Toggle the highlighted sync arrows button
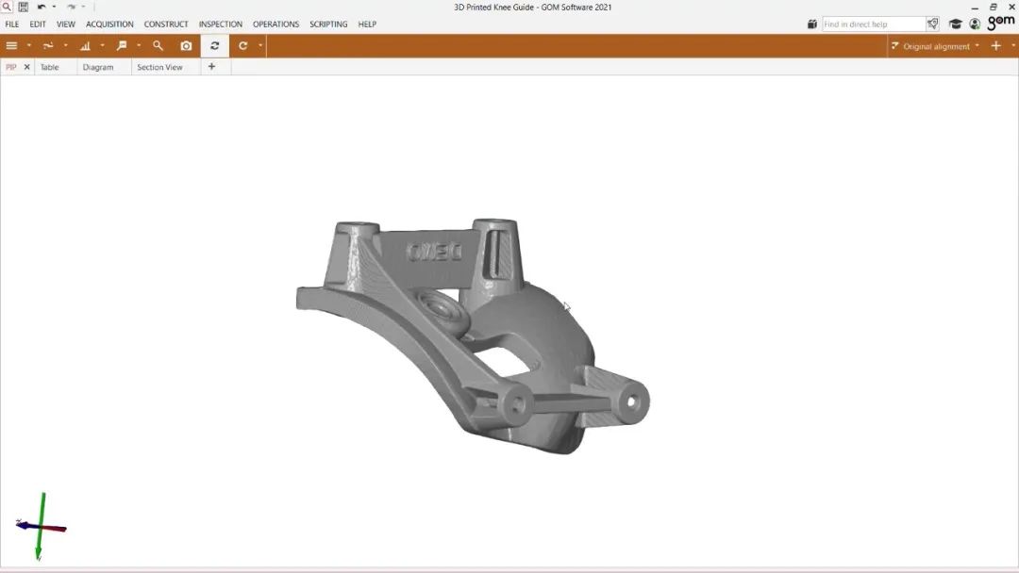The image size is (1019, 573). (215, 45)
